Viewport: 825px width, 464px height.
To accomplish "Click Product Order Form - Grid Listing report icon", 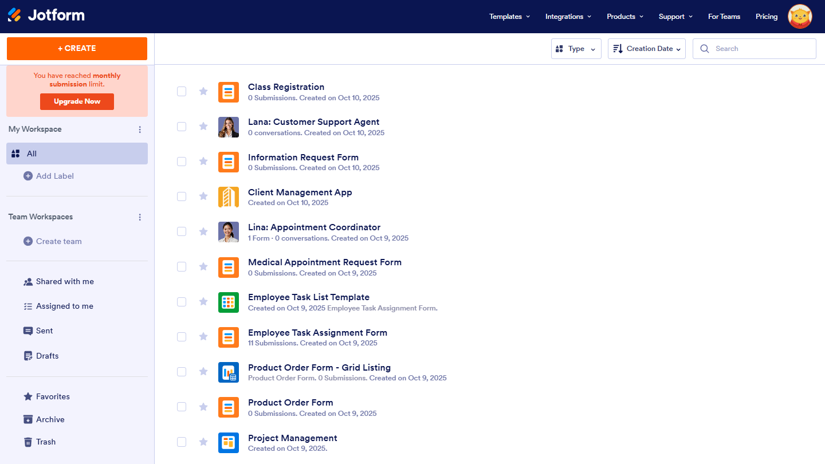I will (229, 372).
